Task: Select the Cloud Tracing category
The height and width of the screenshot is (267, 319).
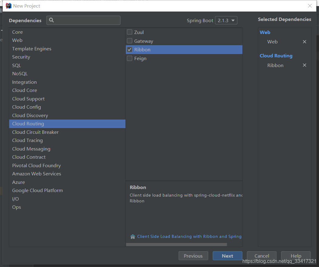Action: [x=67, y=140]
